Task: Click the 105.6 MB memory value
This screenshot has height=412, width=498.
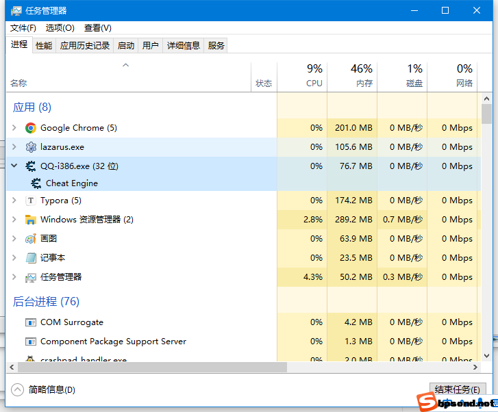Action: (x=353, y=147)
